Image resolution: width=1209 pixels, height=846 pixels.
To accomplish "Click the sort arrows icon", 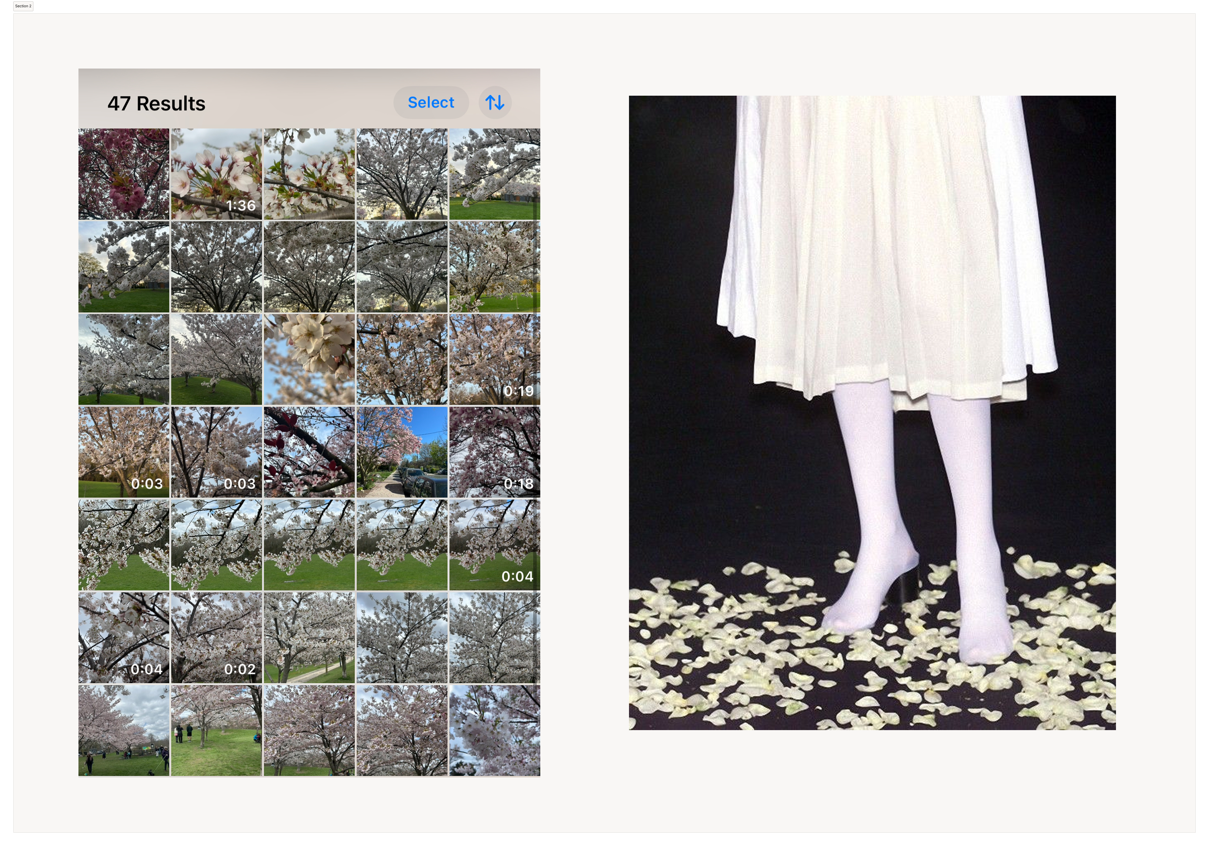I will (495, 102).
